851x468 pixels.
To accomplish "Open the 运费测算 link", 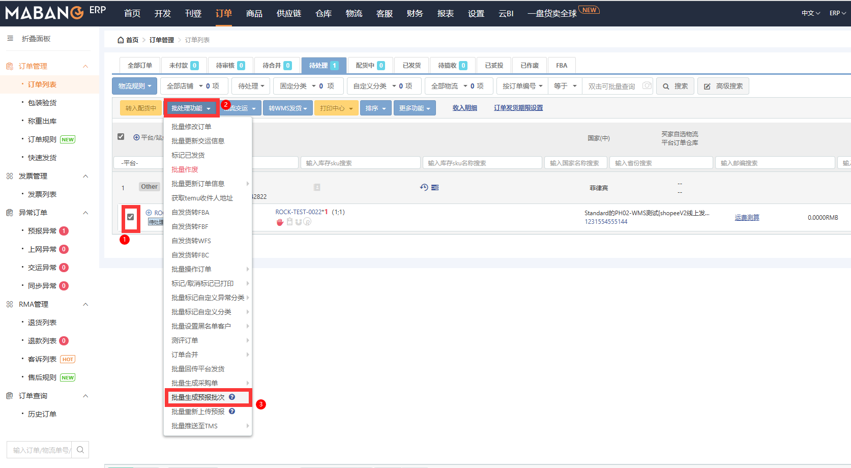I will 747,218.
